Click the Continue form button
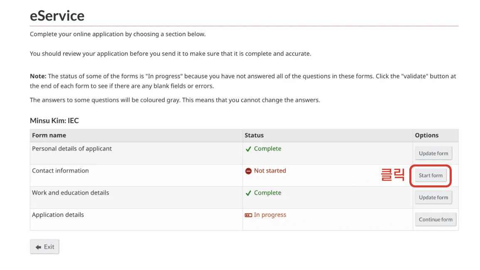The height and width of the screenshot is (270, 480). [435, 219]
